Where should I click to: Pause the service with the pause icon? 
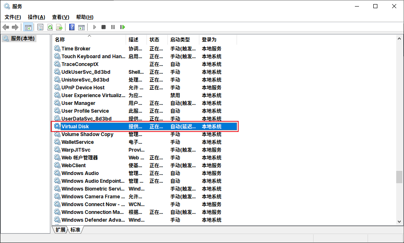pyautogui.click(x=113, y=27)
